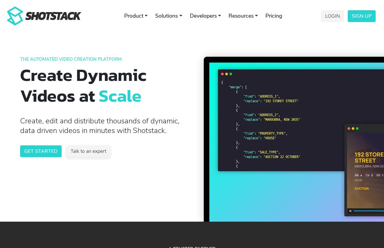The height and width of the screenshot is (248, 384).
Task: Click the bathroom icon in video preview
Action: click(368, 175)
